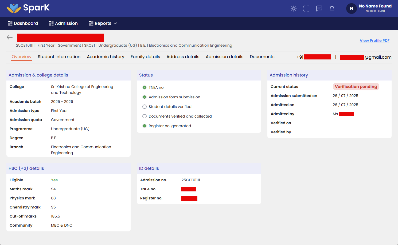Click the Student details verified radio circle
Image resolution: width=398 pixels, height=245 pixels.
[145, 107]
